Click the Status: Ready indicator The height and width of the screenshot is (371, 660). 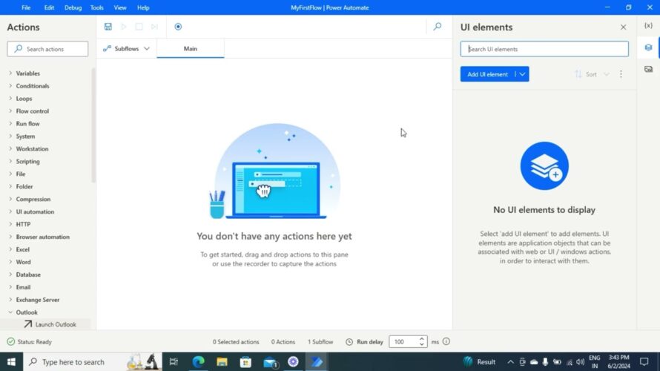click(x=29, y=341)
